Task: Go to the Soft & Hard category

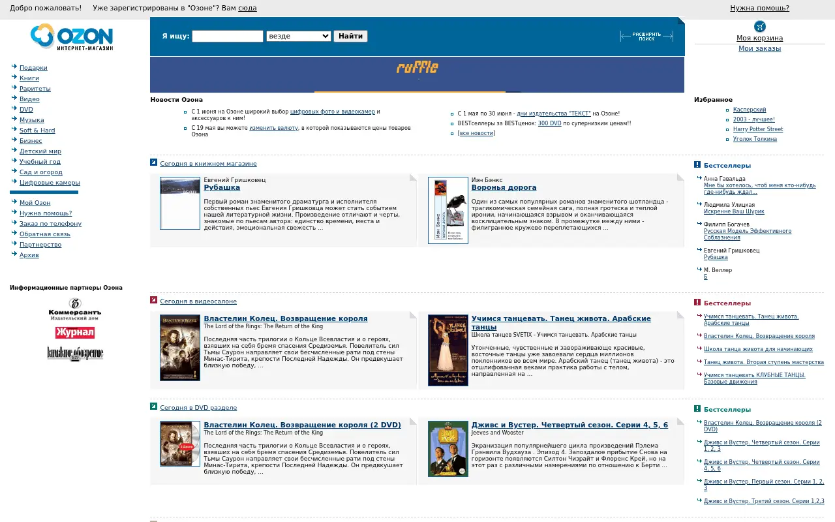Action: click(x=37, y=130)
